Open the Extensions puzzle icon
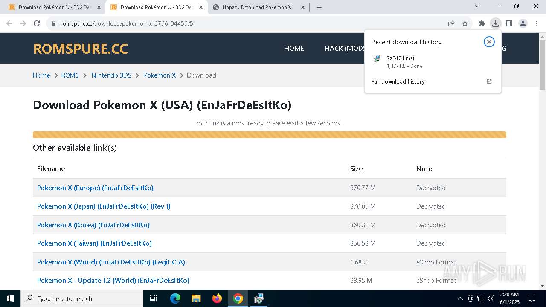This screenshot has height=307, width=546. tap(482, 23)
